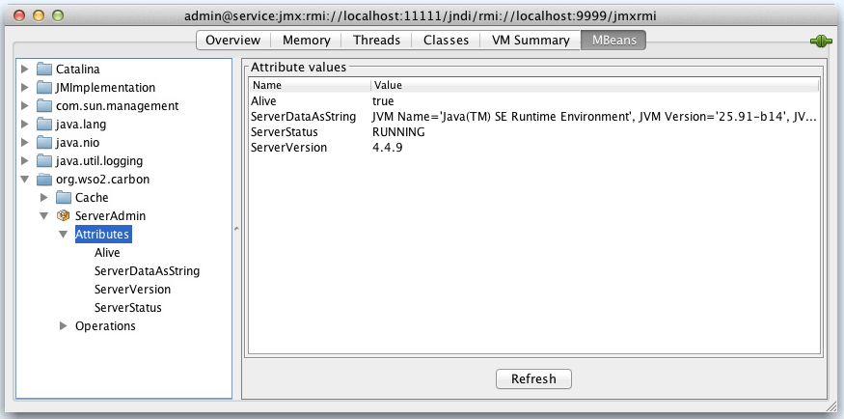Click the org.wso2.carbon folder icon
Viewport: 844px width, 419px height.
coord(44,180)
